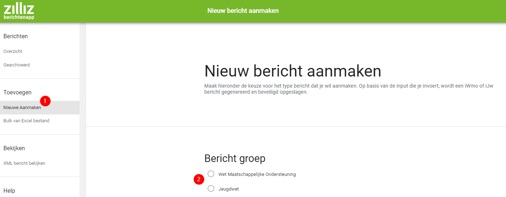Open the Help section in sidebar

(x=9, y=191)
